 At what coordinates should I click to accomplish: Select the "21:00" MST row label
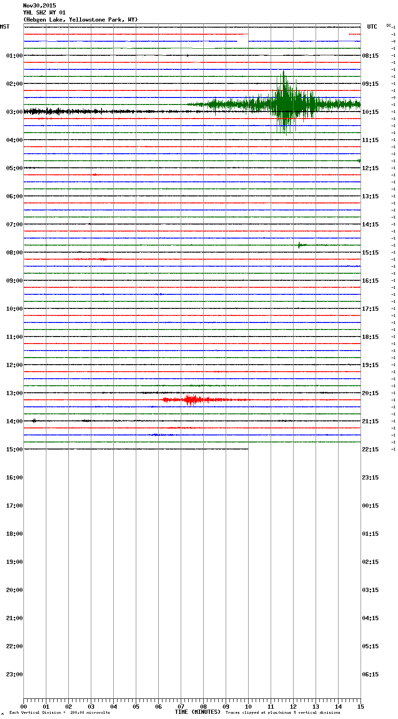point(15,618)
